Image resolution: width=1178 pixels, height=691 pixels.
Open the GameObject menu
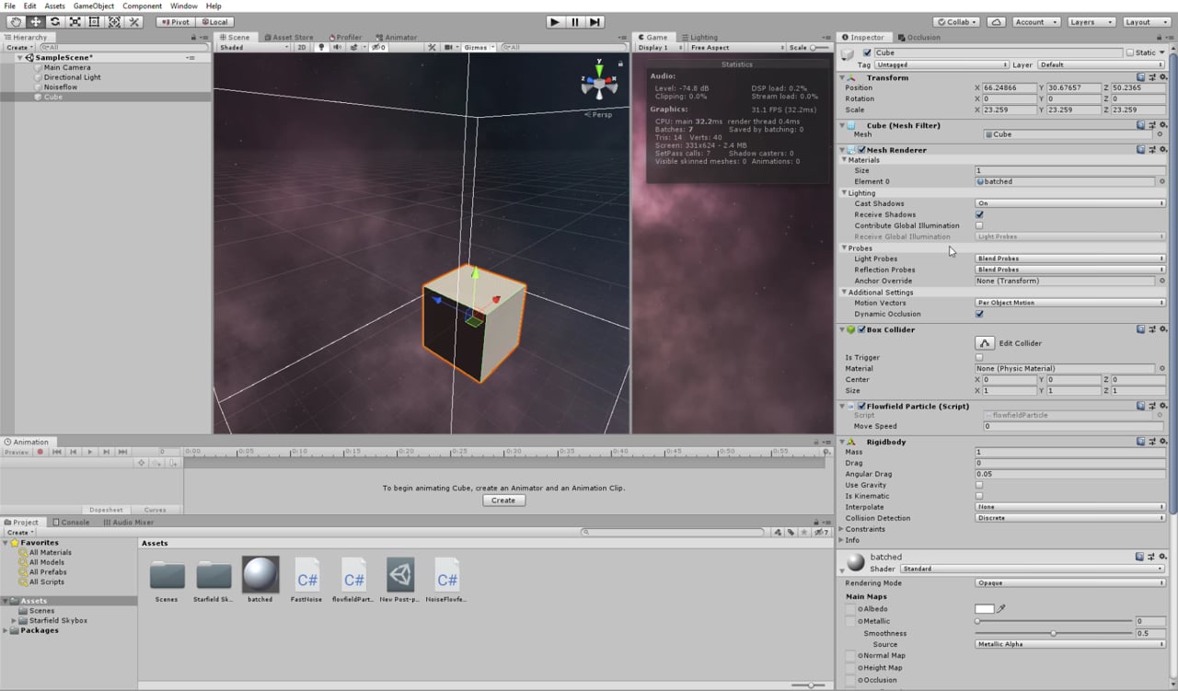94,6
